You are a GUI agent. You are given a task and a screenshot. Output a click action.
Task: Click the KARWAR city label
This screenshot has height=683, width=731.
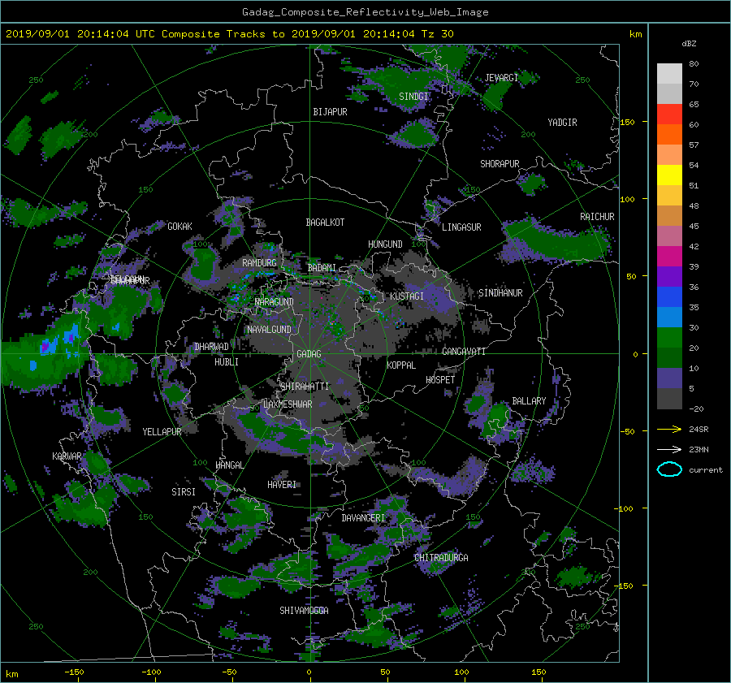(67, 456)
